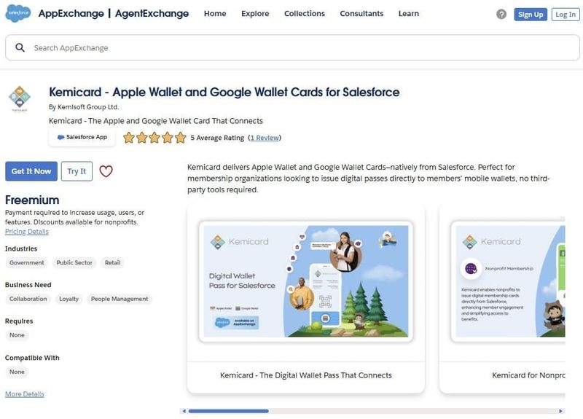Click the Salesforce cloud logo

17,14
